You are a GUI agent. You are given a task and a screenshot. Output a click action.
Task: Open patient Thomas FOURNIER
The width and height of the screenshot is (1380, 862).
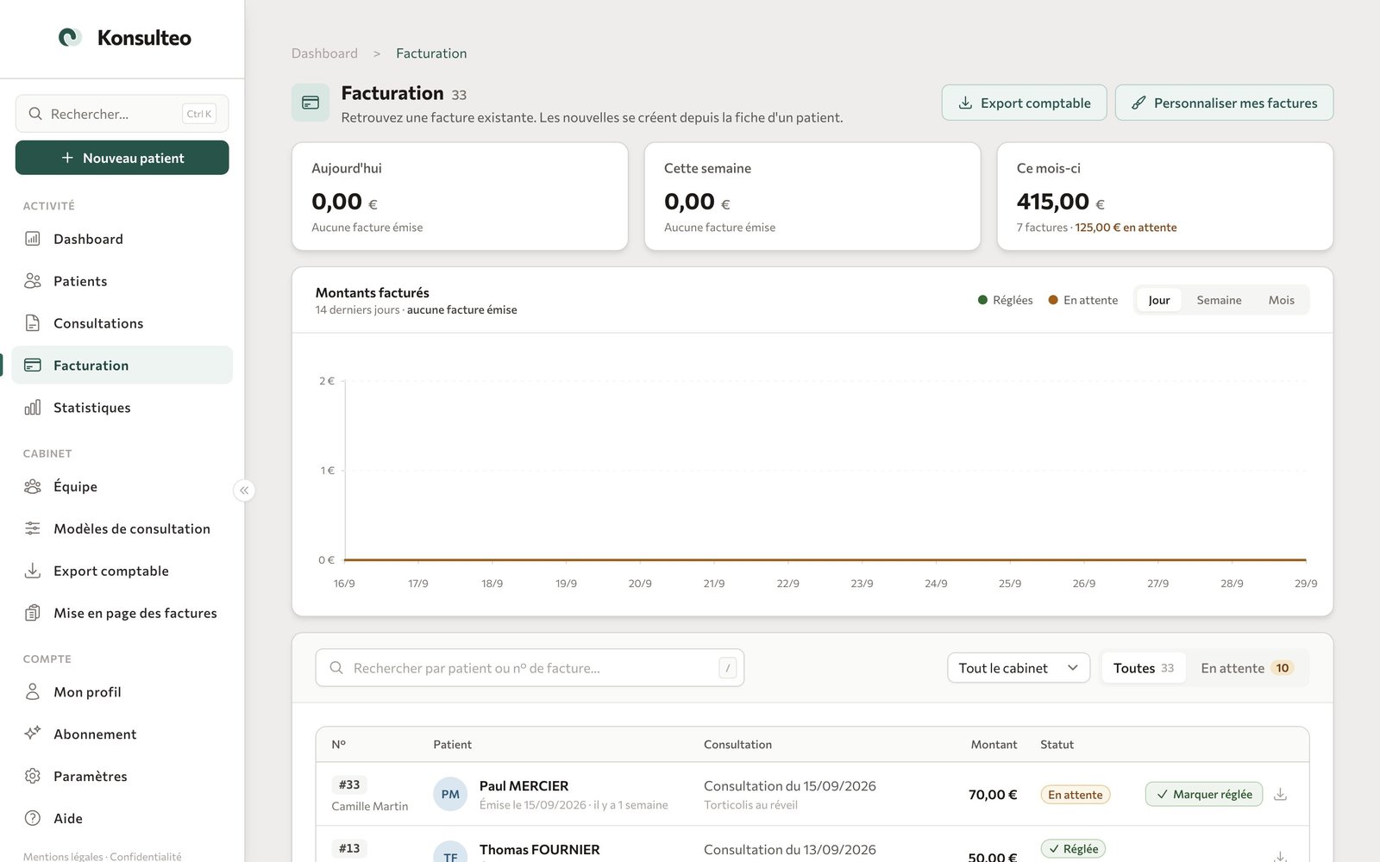point(539,850)
